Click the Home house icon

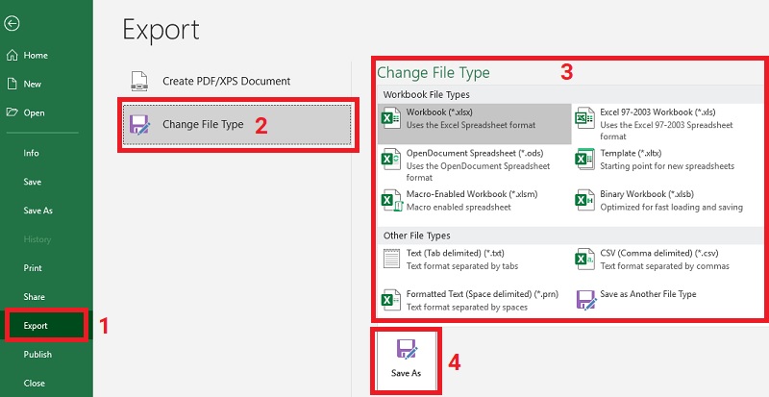point(12,56)
